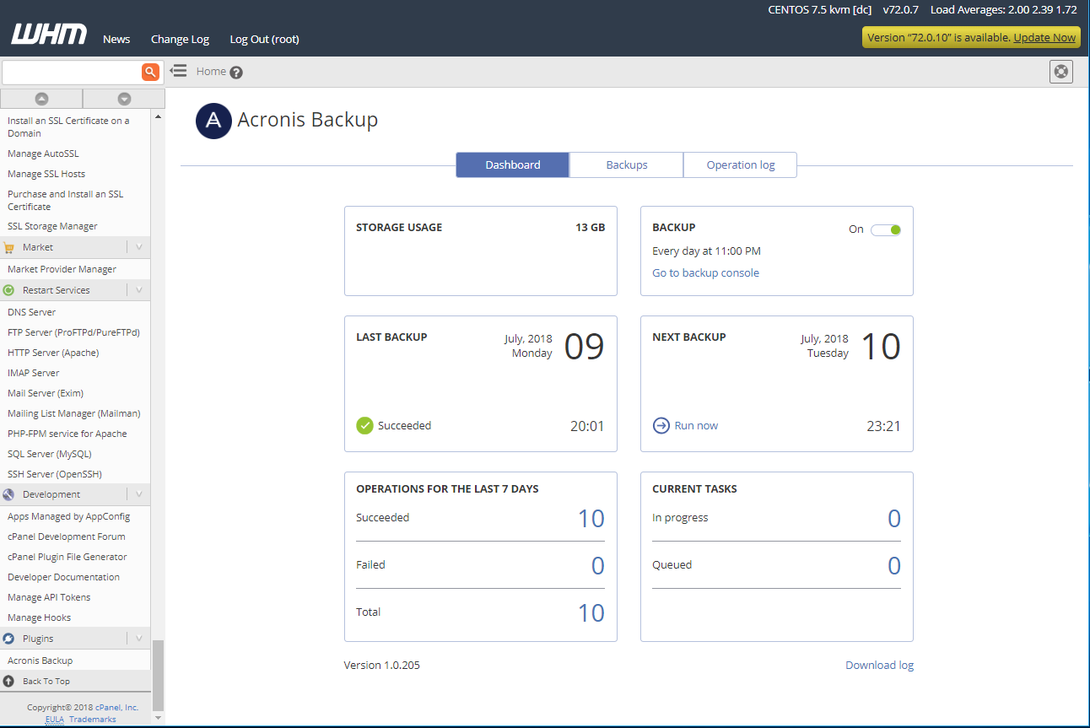Image resolution: width=1090 pixels, height=728 pixels.
Task: Collapse the Restart Services section chevron
Action: coord(138,290)
